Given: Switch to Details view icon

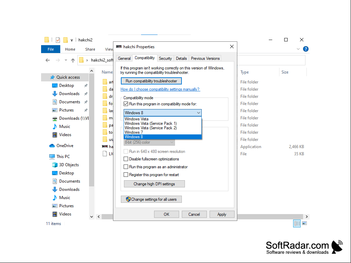Looking at the screenshot, I should point(297,223).
